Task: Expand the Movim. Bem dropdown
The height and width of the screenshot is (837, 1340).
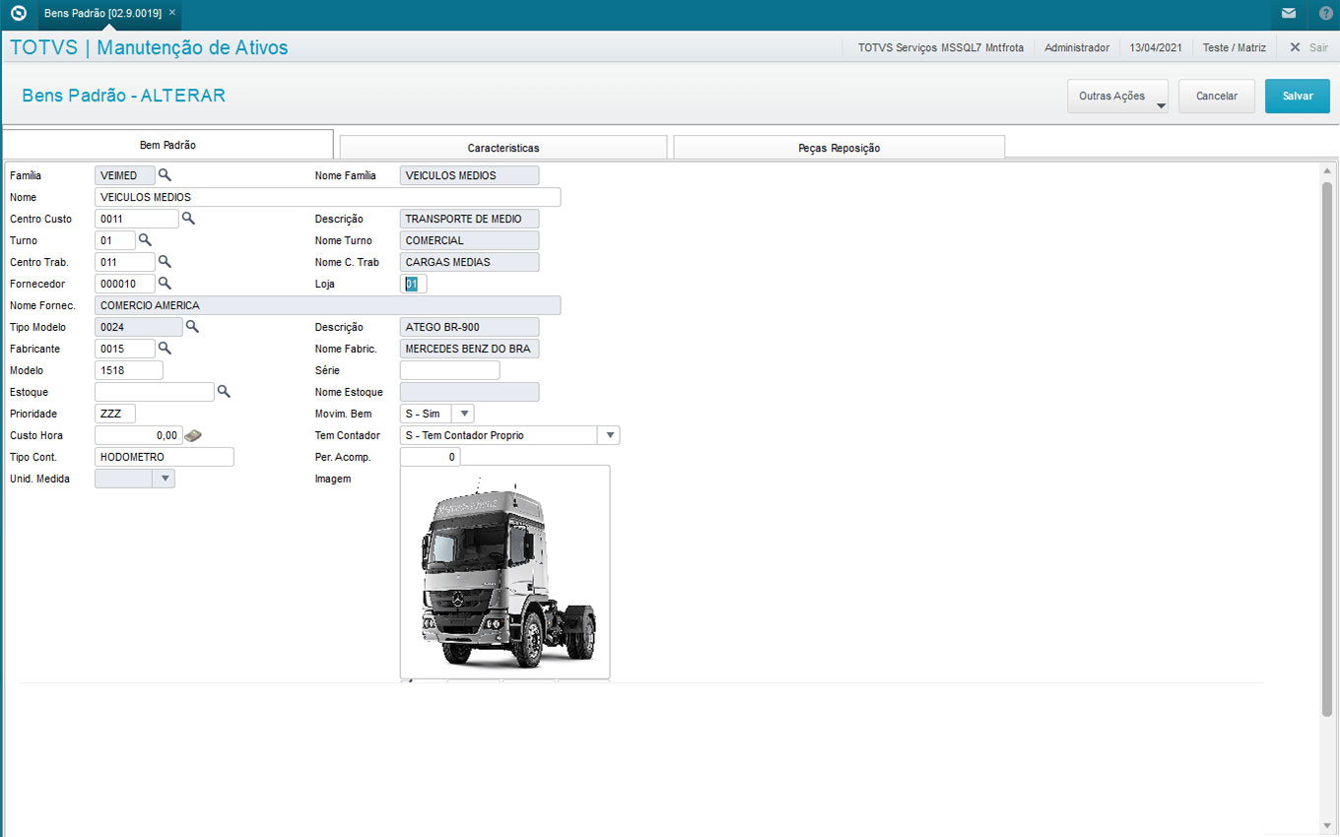Action: click(x=465, y=414)
